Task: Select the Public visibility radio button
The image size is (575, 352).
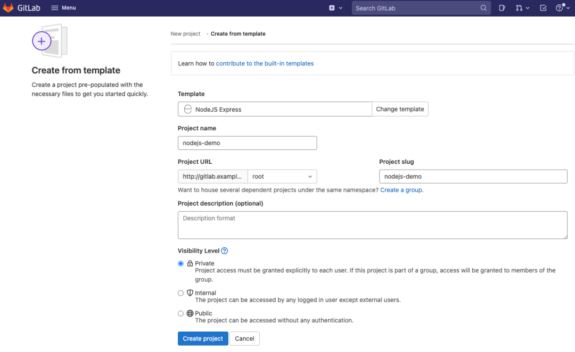Action: tap(181, 314)
